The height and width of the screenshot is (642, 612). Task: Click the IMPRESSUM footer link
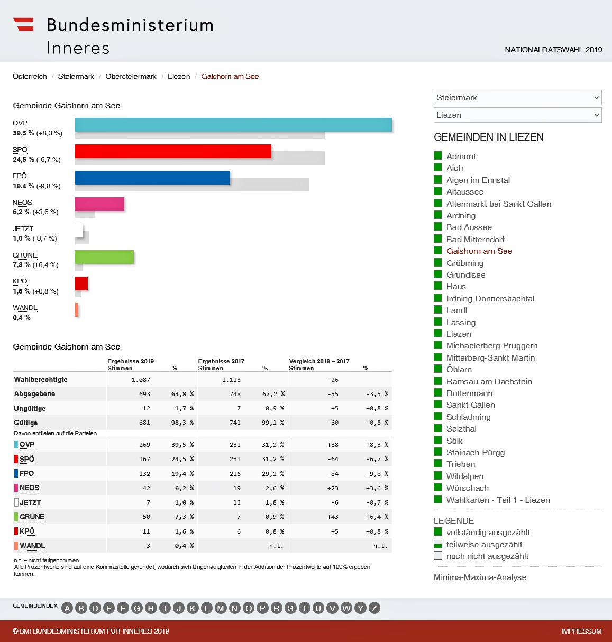tap(581, 631)
